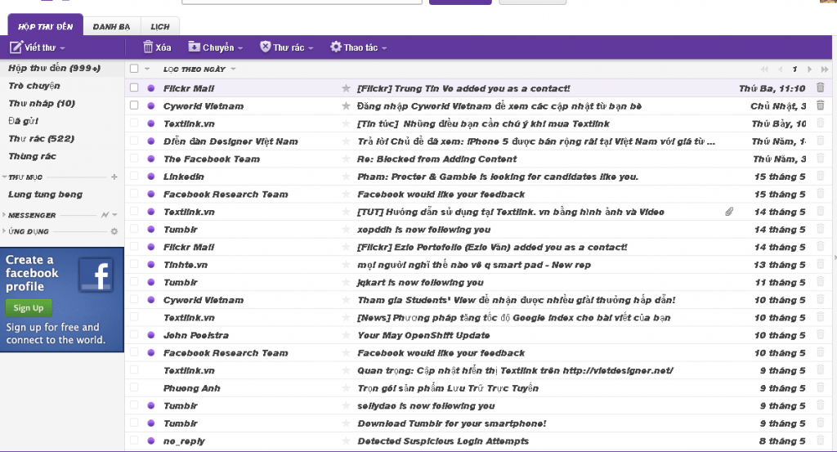Click the green Sign Up button

(x=29, y=308)
